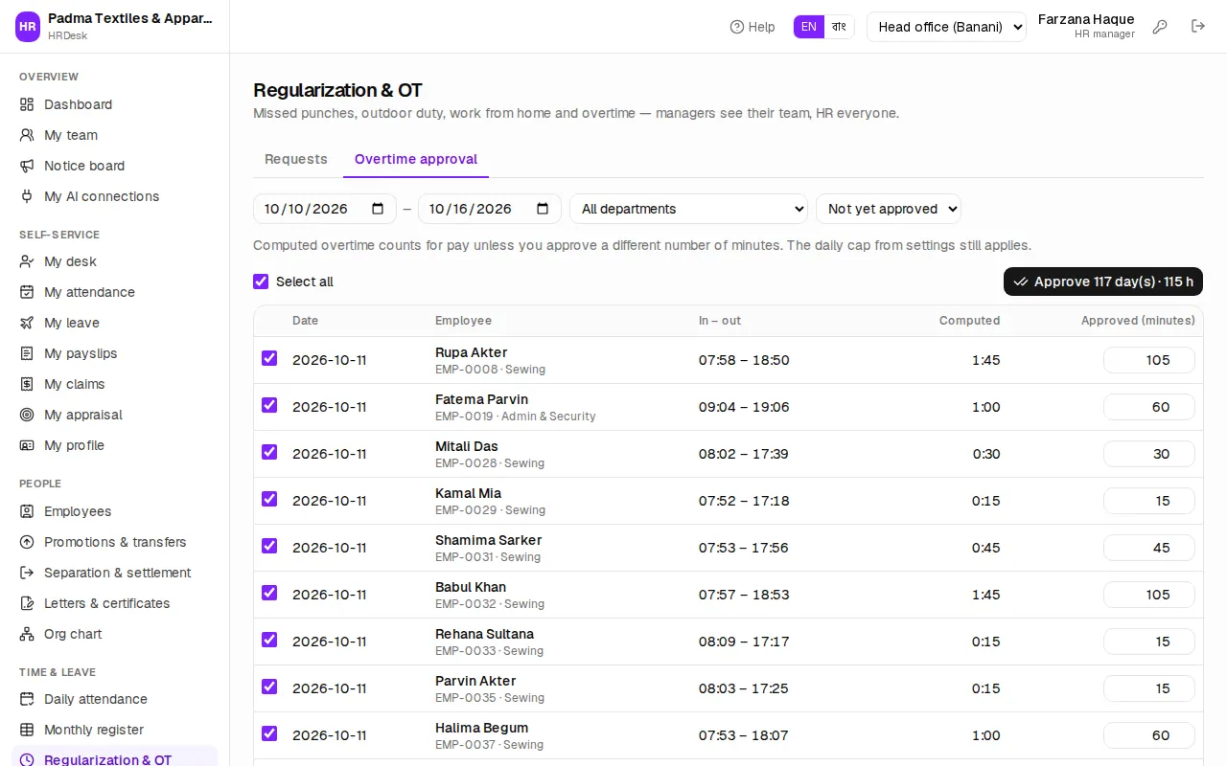1227x766 pixels.
Task: Uncheck the Select all checkbox
Action: point(261,282)
